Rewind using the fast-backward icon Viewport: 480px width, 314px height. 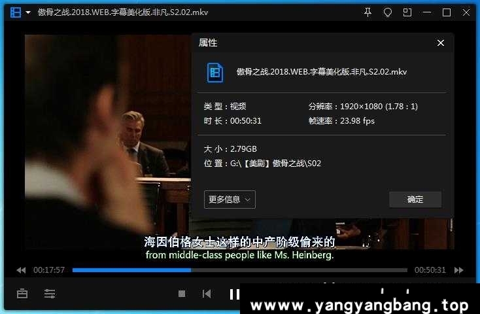point(21,270)
